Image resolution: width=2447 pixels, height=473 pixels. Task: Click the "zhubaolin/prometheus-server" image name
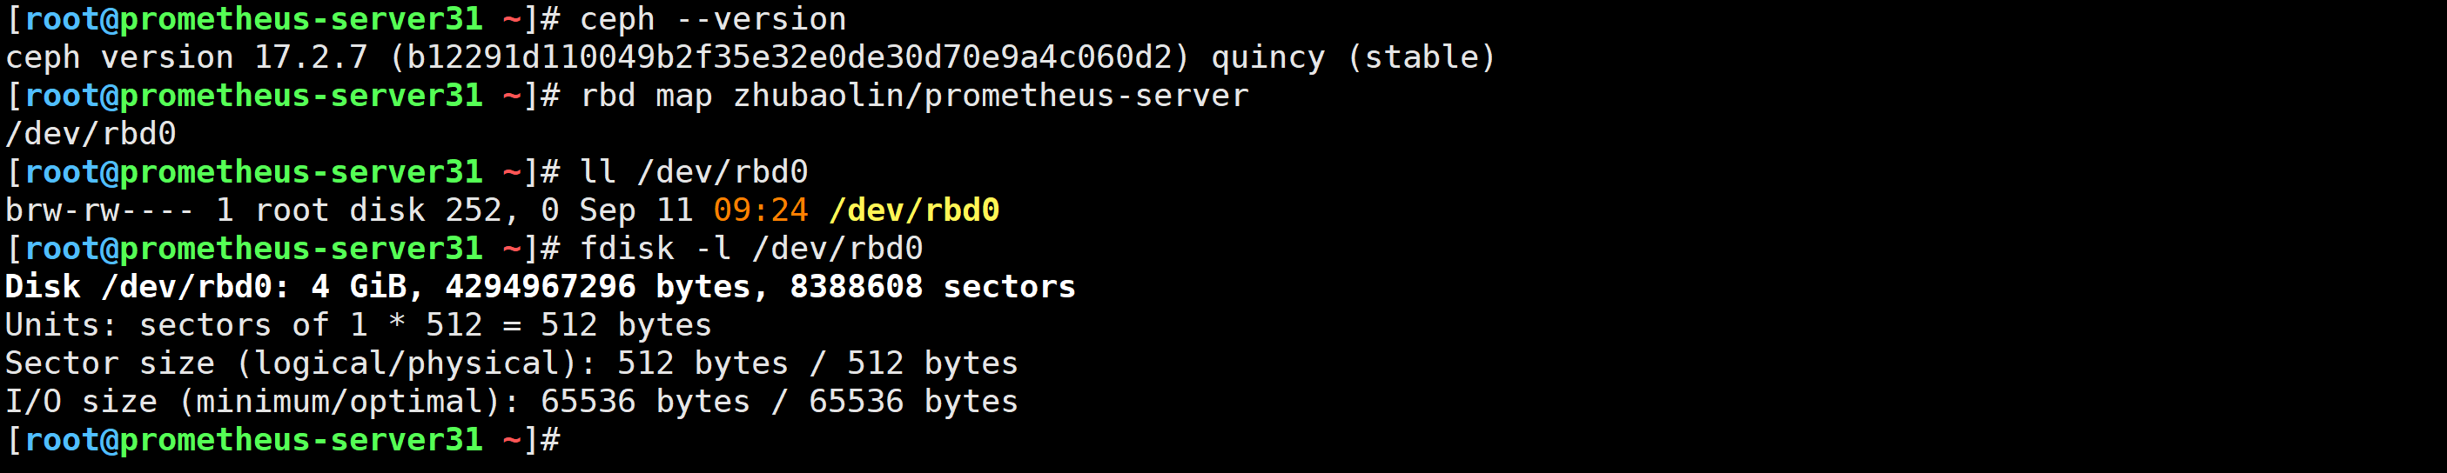990,96
